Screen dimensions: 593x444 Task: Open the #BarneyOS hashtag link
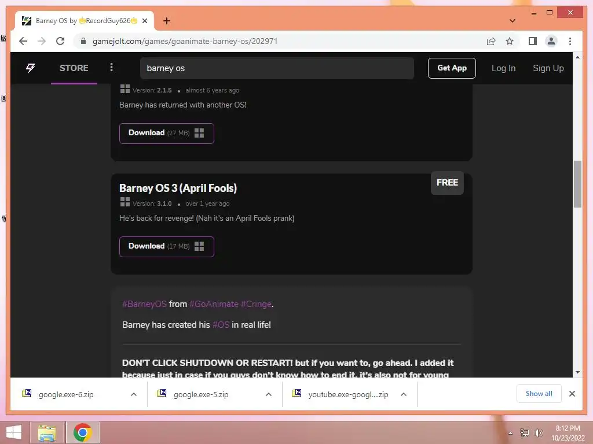pyautogui.click(x=144, y=304)
